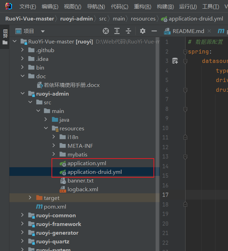Open the 导航(N) menu
228x251 pixels.
pyautogui.click(x=96, y=7)
